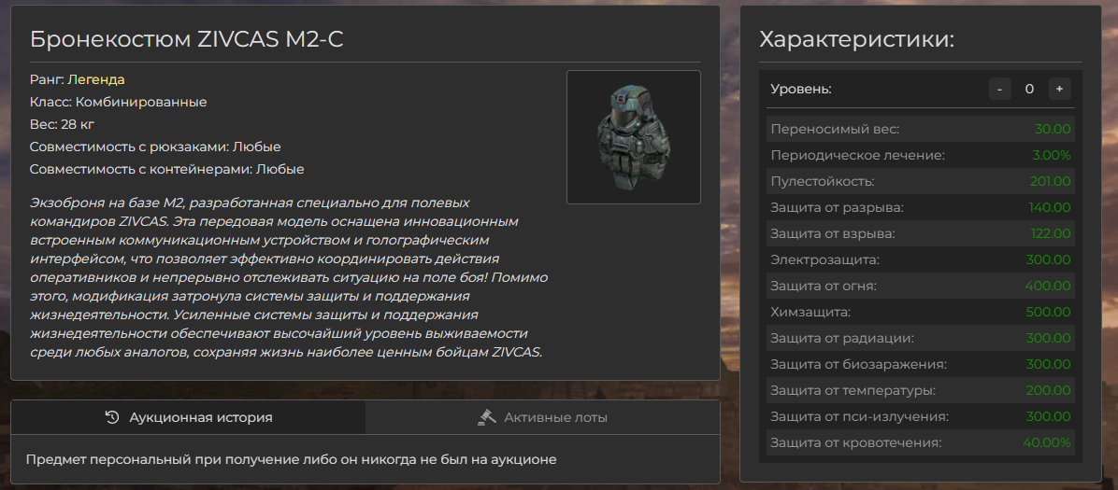
Task: Select the Переносимый вес row
Action: (921, 129)
